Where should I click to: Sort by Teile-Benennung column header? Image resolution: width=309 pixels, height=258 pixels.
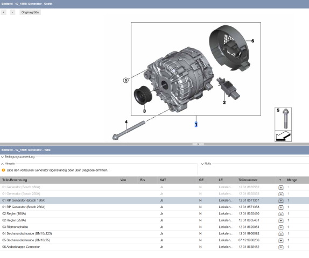pos(15,180)
